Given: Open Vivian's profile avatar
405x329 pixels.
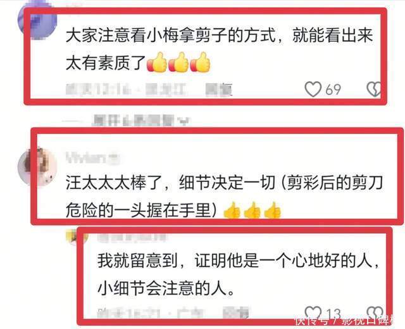Looking at the screenshot, I should [x=37, y=167].
